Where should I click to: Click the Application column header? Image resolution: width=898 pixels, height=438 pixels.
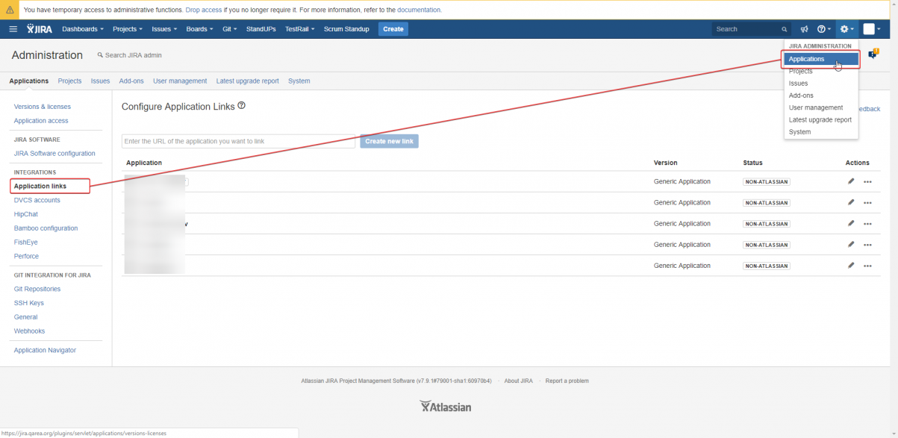(144, 163)
